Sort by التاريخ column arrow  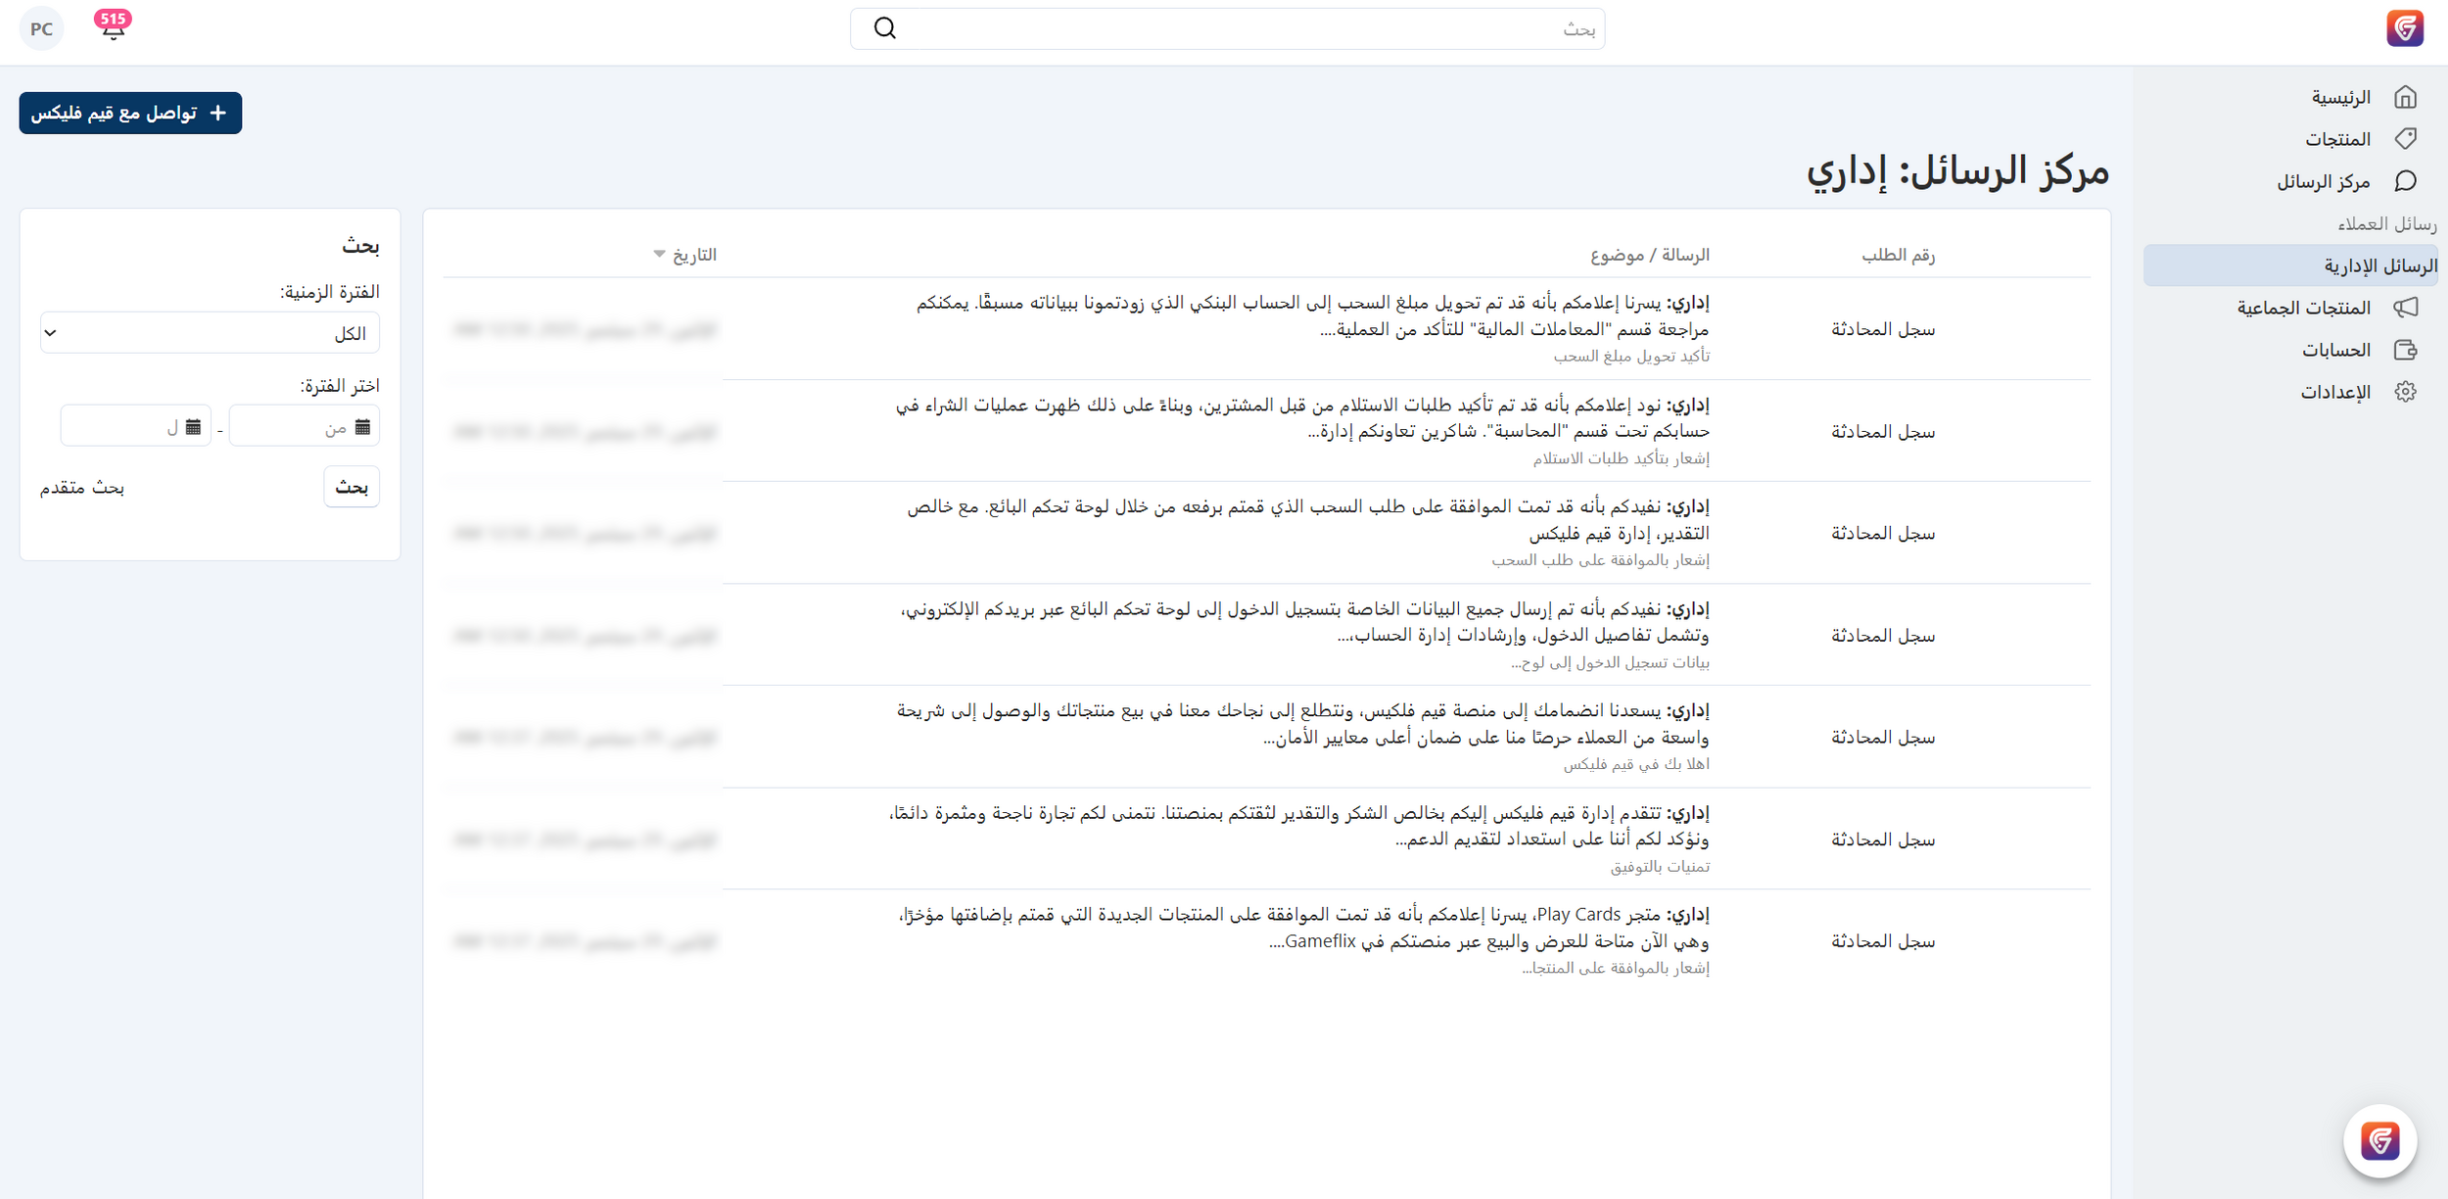[x=659, y=255]
